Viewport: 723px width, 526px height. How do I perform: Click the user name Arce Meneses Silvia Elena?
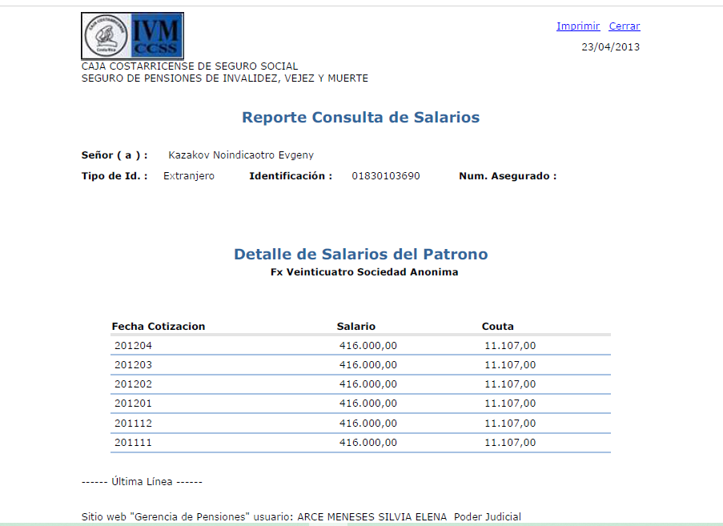click(x=372, y=517)
